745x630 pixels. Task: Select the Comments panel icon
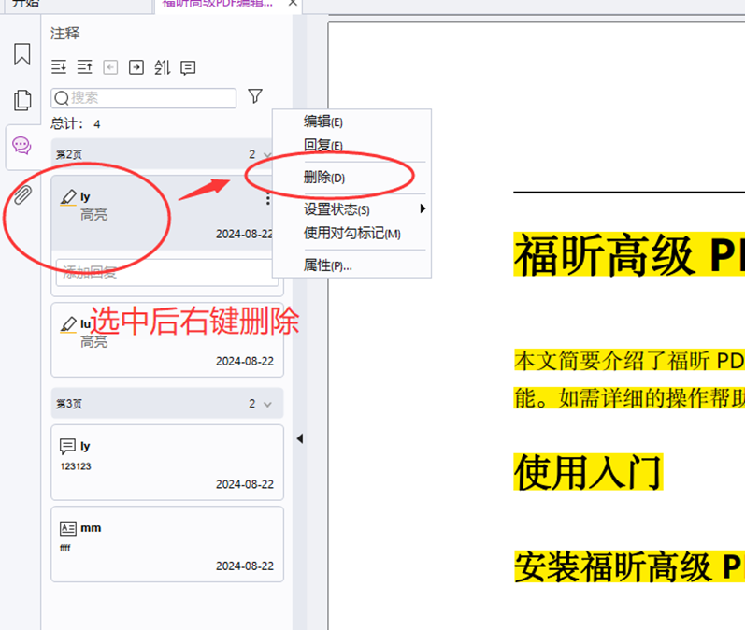click(21, 146)
